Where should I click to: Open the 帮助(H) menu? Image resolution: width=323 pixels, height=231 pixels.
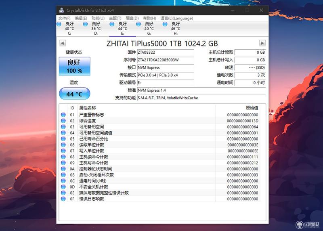(149, 18)
